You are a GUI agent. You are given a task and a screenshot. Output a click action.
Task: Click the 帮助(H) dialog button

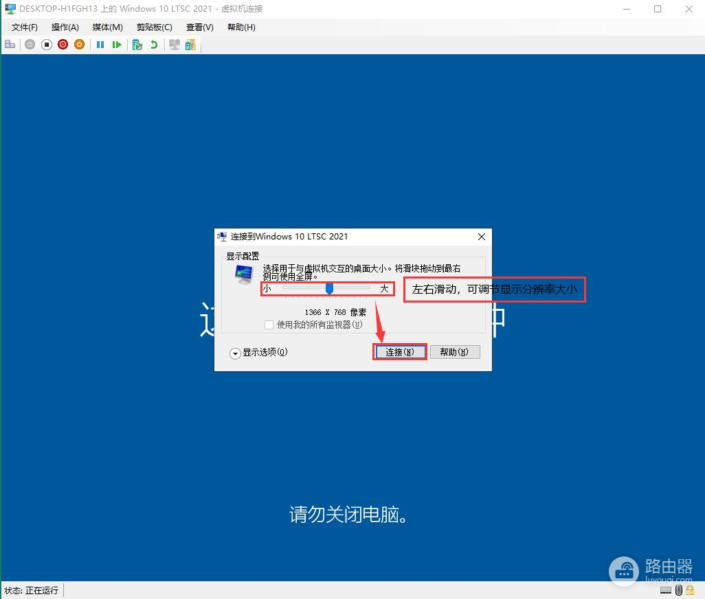pos(455,352)
